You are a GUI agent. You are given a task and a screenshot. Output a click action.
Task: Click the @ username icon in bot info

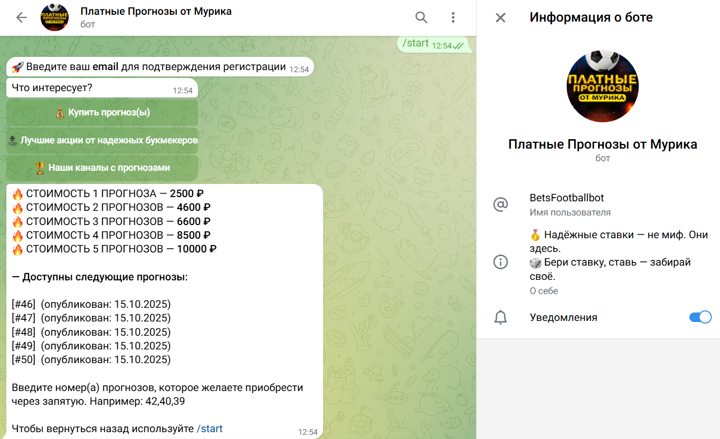pos(500,204)
